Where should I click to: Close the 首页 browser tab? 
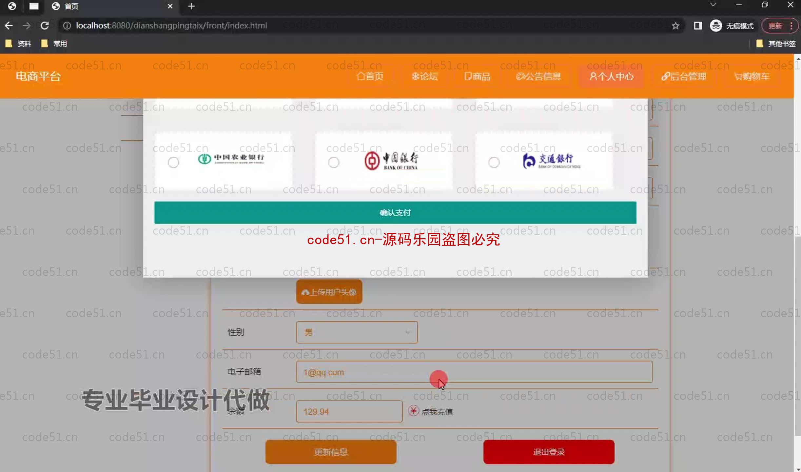click(170, 6)
